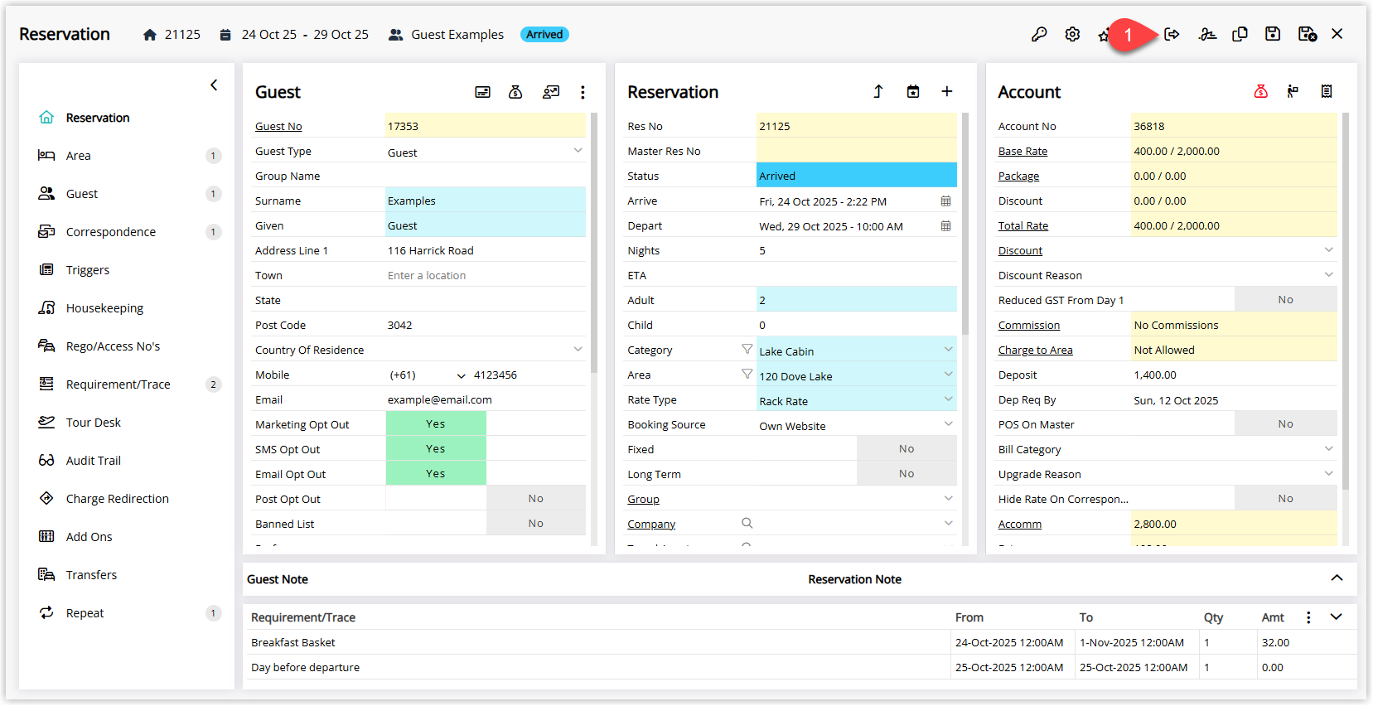Open the Housekeeping sidebar menu item
The width and height of the screenshot is (1373, 706).
(x=127, y=308)
